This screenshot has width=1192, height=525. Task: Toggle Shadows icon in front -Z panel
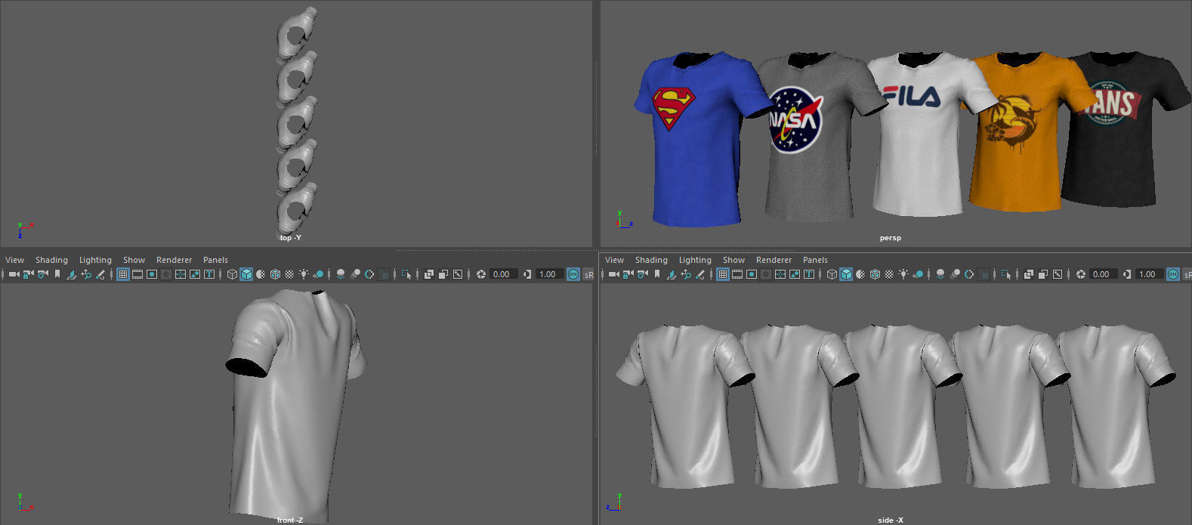pyautogui.click(x=318, y=274)
